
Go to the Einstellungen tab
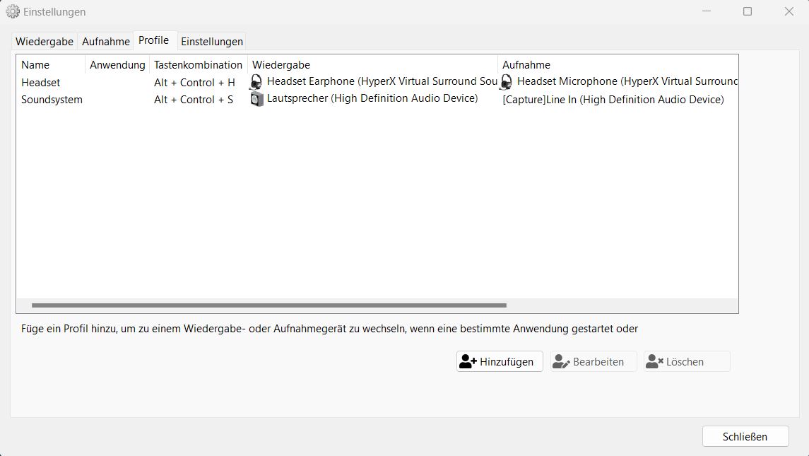tap(212, 42)
